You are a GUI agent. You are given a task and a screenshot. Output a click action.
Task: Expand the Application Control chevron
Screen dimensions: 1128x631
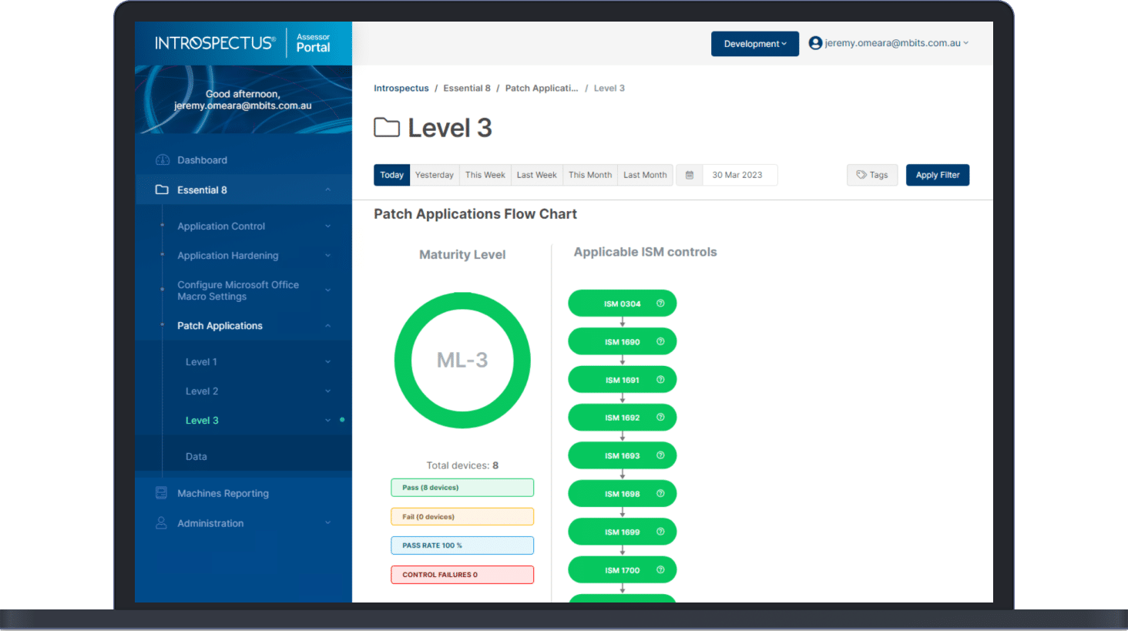pyautogui.click(x=327, y=227)
